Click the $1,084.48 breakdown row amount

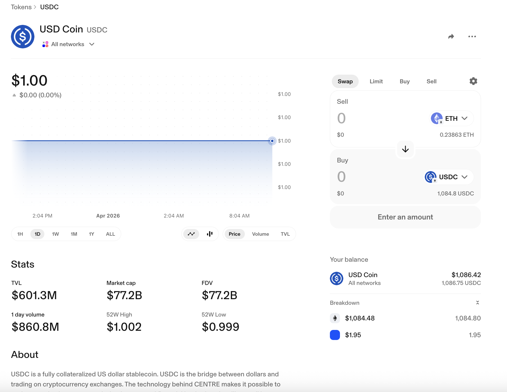coord(360,318)
